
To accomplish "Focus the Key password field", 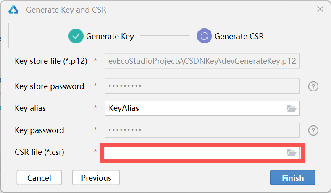I will (x=202, y=130).
